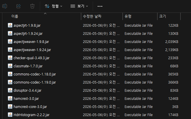Sort by the 수정한 날짜 column header
Image resolution: width=191 pixels, height=119 pixels.
[92, 16]
